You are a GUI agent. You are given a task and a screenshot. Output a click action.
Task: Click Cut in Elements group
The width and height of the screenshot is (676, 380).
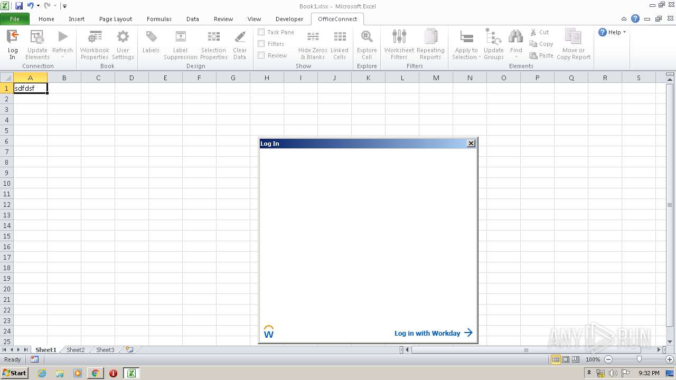(x=539, y=32)
